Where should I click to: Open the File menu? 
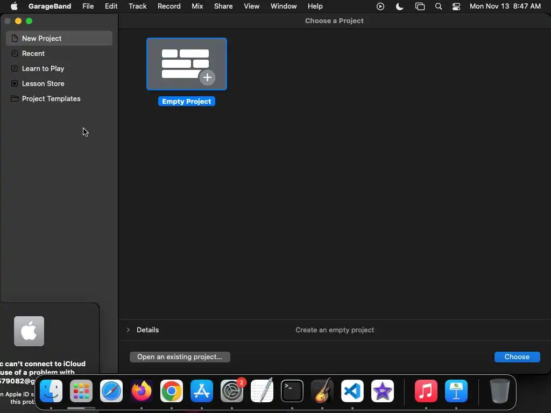tap(88, 6)
